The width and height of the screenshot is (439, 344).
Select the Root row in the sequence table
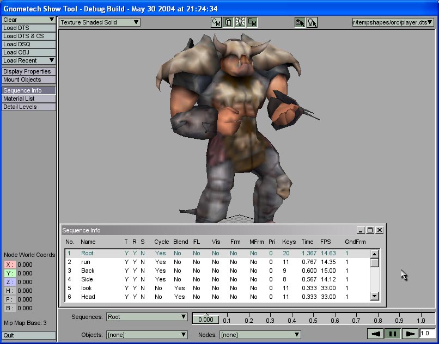click(217, 253)
